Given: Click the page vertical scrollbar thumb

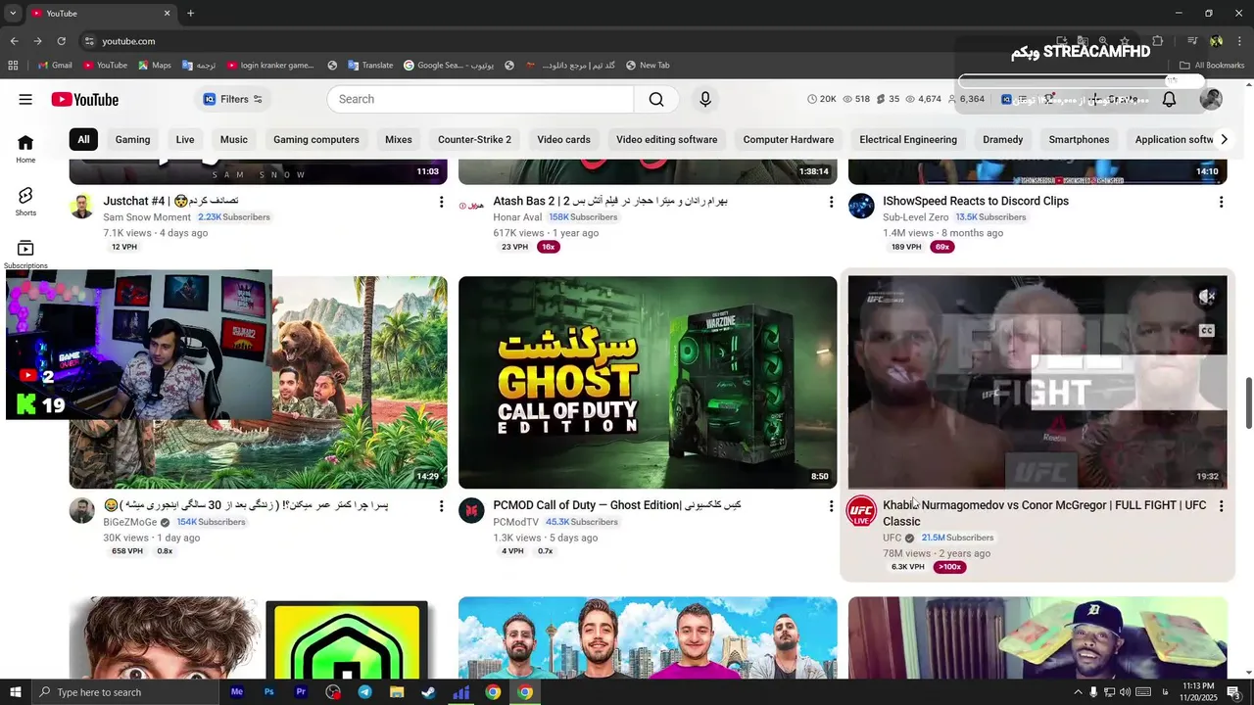Looking at the screenshot, I should [x=1249, y=402].
